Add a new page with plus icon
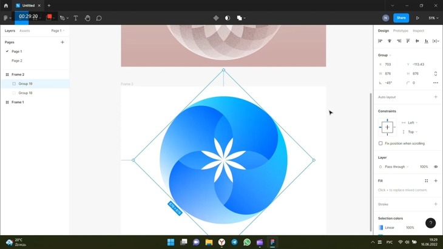443x249 pixels. (63, 42)
